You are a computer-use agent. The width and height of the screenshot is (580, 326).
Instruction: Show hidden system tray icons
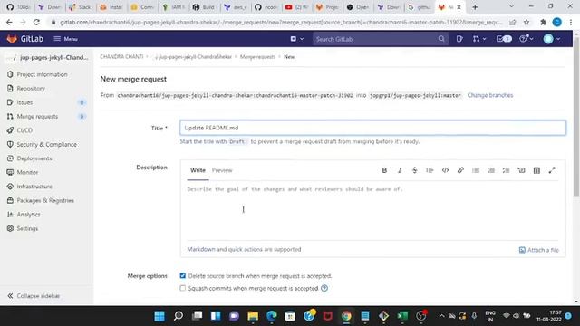coord(441,316)
